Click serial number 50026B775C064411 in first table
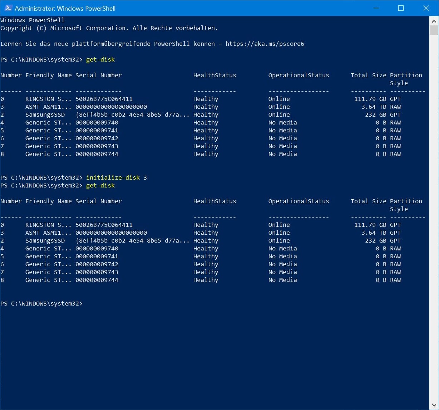Image resolution: width=439 pixels, height=410 pixels. click(x=104, y=99)
